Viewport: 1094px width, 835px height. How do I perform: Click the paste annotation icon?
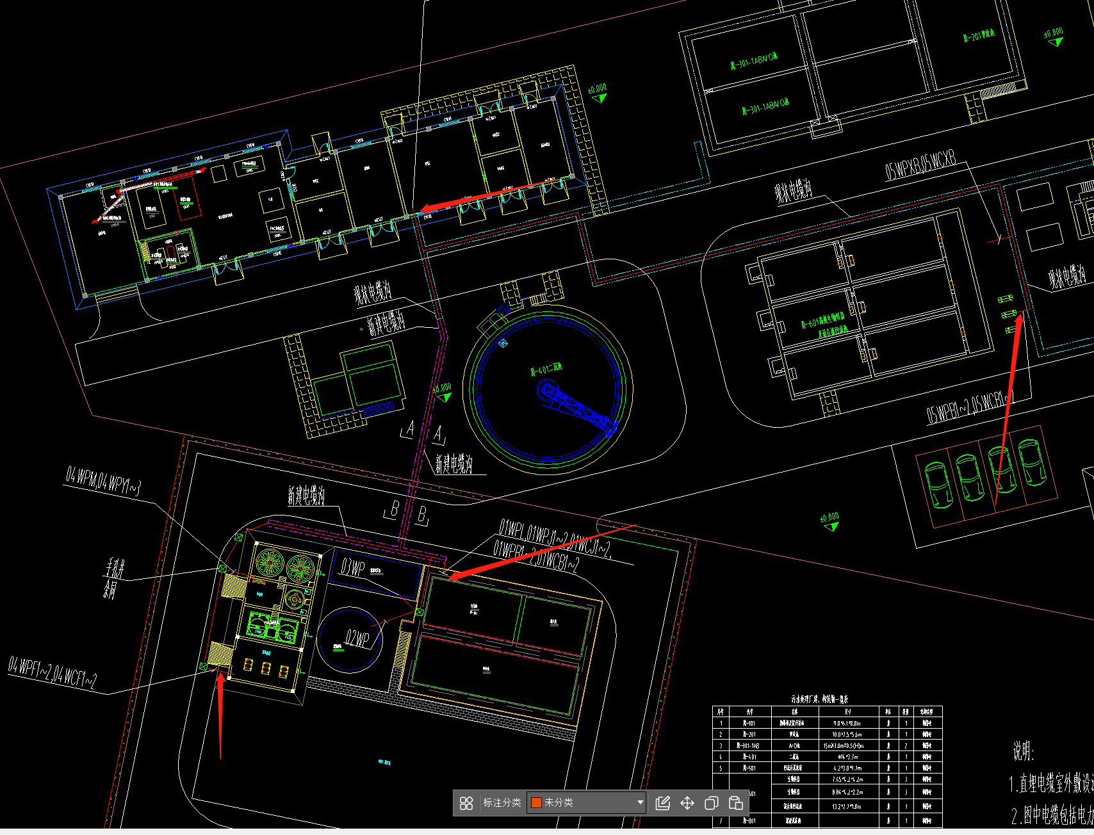click(736, 803)
